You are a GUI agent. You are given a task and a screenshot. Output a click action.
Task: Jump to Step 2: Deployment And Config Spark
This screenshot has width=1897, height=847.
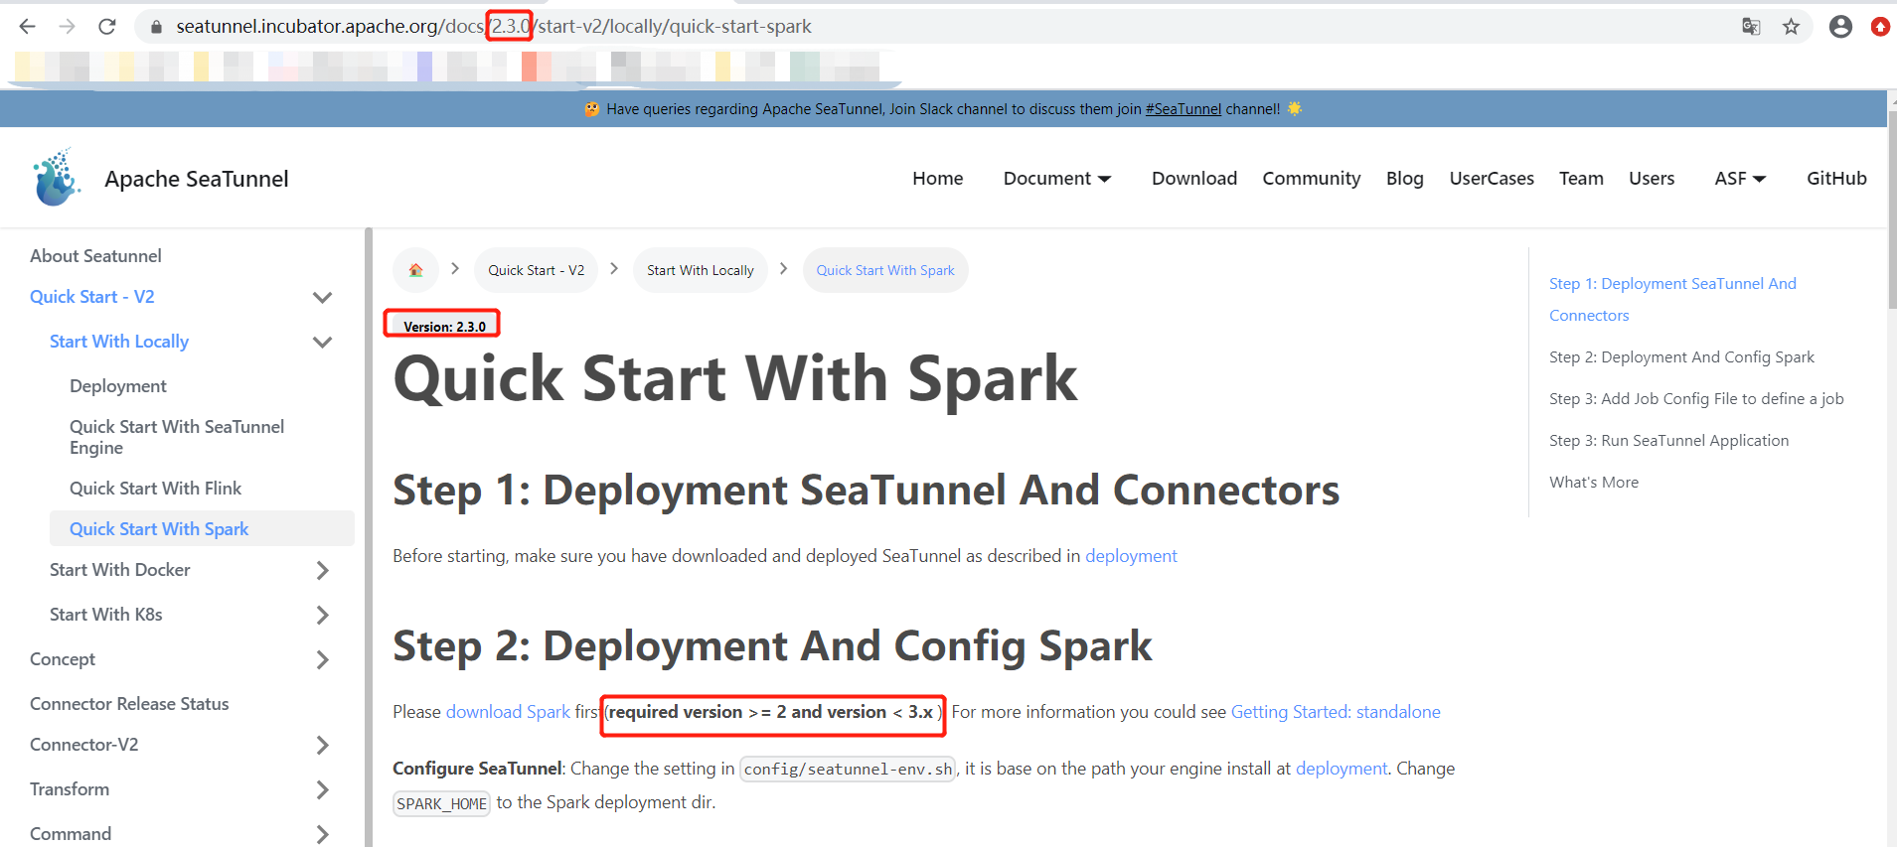[1681, 356]
